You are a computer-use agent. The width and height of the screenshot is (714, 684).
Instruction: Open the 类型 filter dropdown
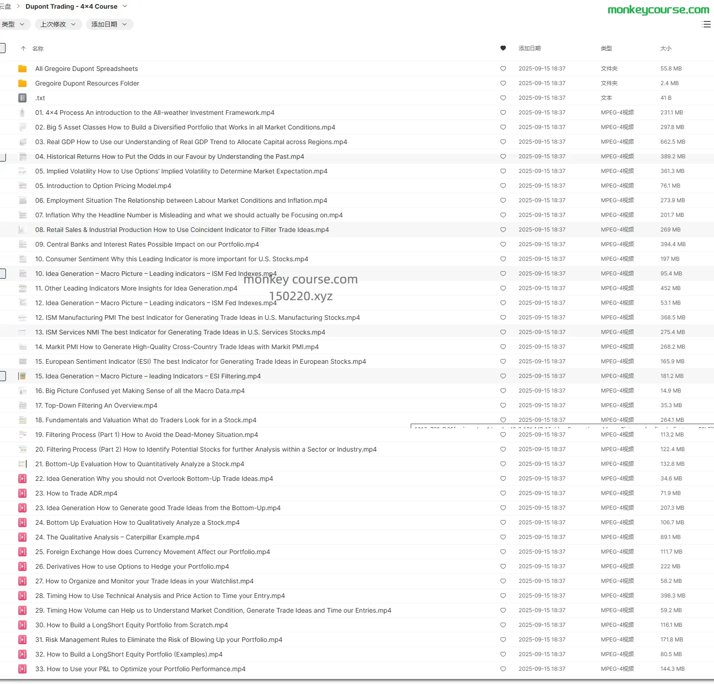(x=14, y=24)
